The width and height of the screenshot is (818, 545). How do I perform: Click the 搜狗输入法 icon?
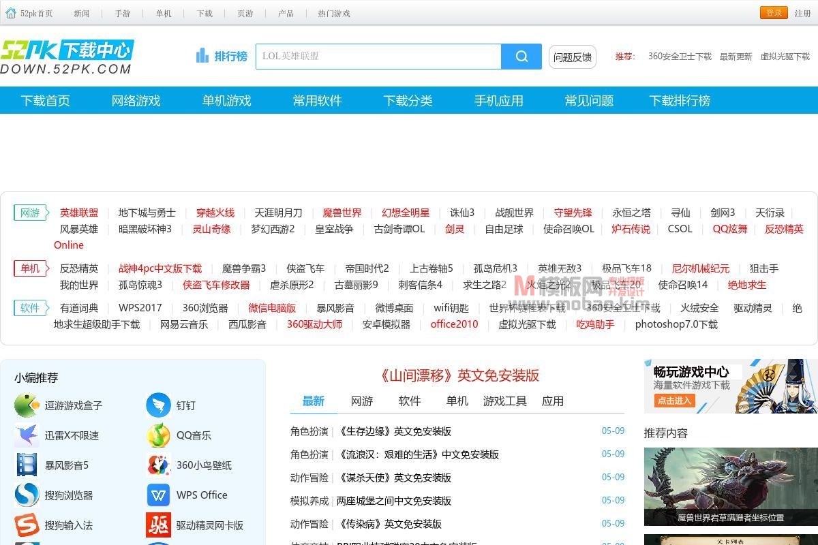[x=27, y=525]
